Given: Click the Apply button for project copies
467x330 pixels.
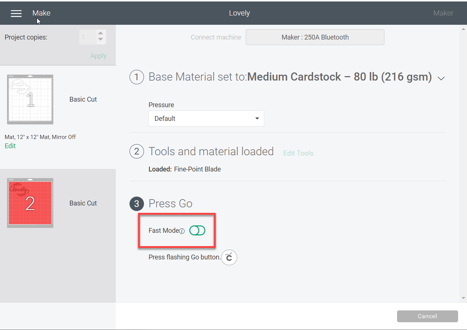Looking at the screenshot, I should pyautogui.click(x=98, y=55).
